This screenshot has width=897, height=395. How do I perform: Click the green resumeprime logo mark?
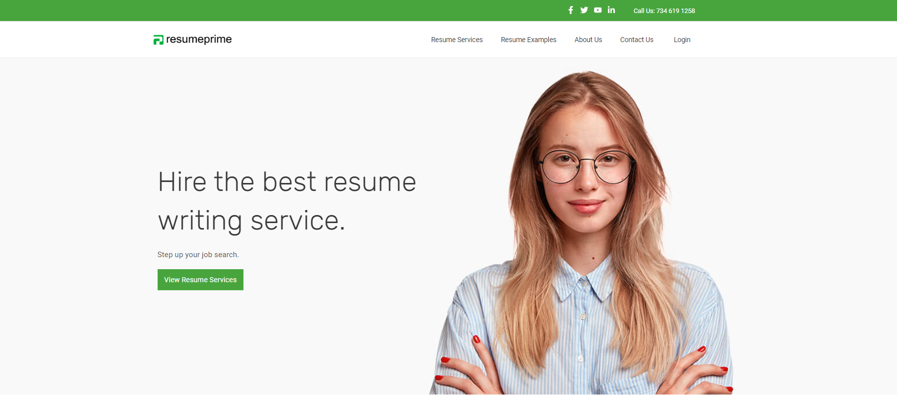point(159,40)
